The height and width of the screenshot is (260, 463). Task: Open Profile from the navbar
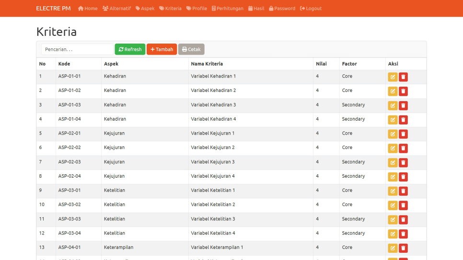tap(197, 8)
